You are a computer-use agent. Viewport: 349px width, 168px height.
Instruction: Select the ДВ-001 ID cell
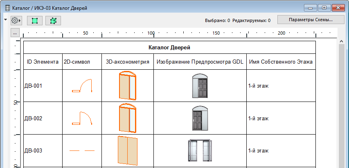click(x=43, y=86)
